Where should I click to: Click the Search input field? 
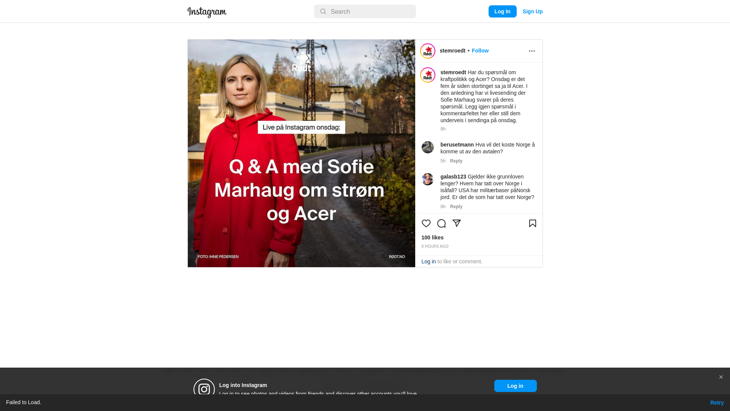[x=365, y=11]
